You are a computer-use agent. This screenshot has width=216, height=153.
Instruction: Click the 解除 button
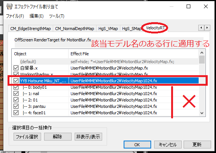click(x=58, y=137)
